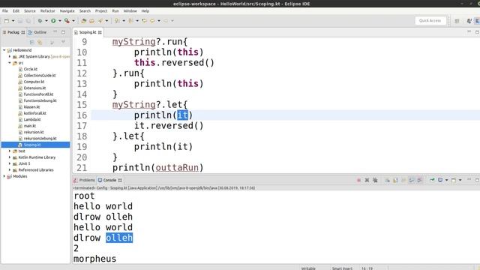Open the Window menu
Viewport: 480px width, 270px height.
tap(130, 10)
